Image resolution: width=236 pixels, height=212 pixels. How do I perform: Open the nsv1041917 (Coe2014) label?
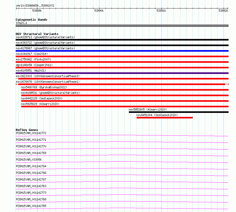32,54
